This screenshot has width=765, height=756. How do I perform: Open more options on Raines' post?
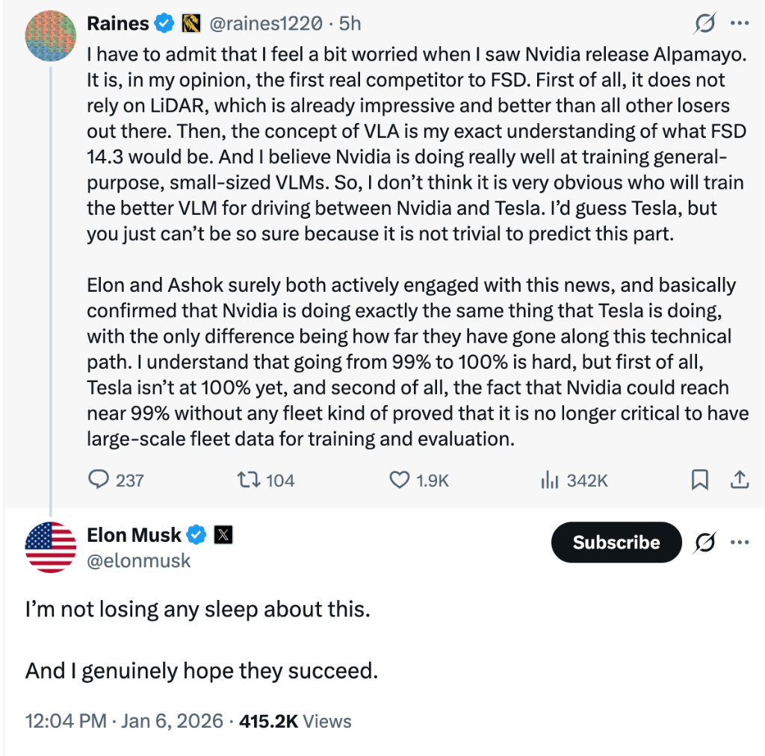click(739, 24)
